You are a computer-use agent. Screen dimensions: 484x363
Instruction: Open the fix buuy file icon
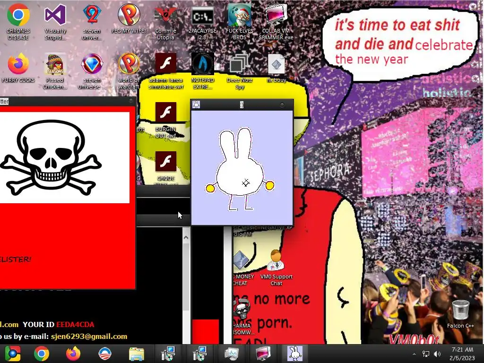click(x=276, y=68)
